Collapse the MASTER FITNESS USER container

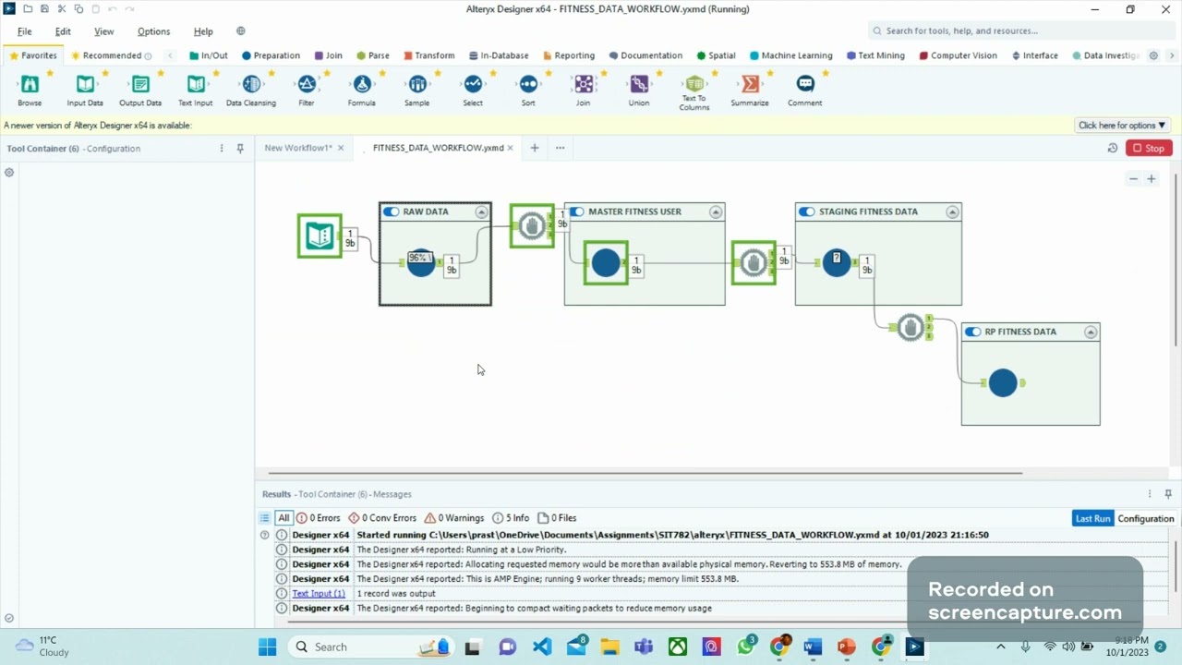point(716,212)
